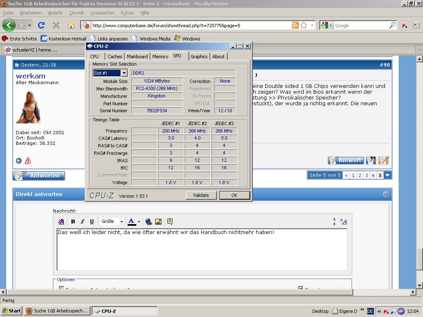Click Kaspersky icon in system tray

pyautogui.click(x=386, y=311)
